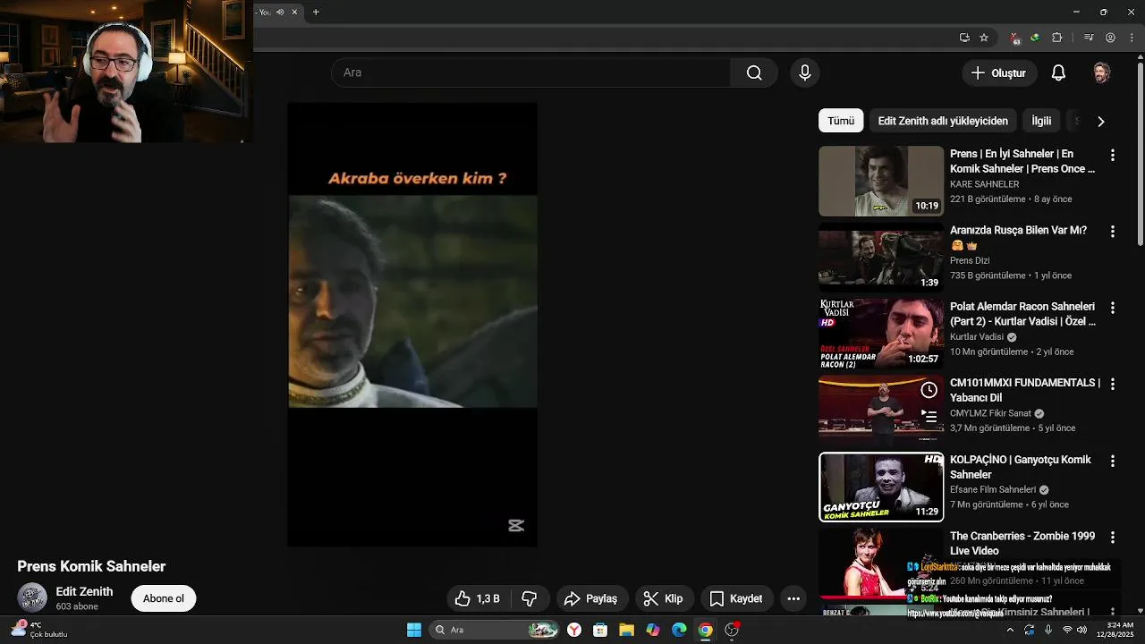Like the video with thumbs up
This screenshot has height=644, width=1145.
point(477,598)
